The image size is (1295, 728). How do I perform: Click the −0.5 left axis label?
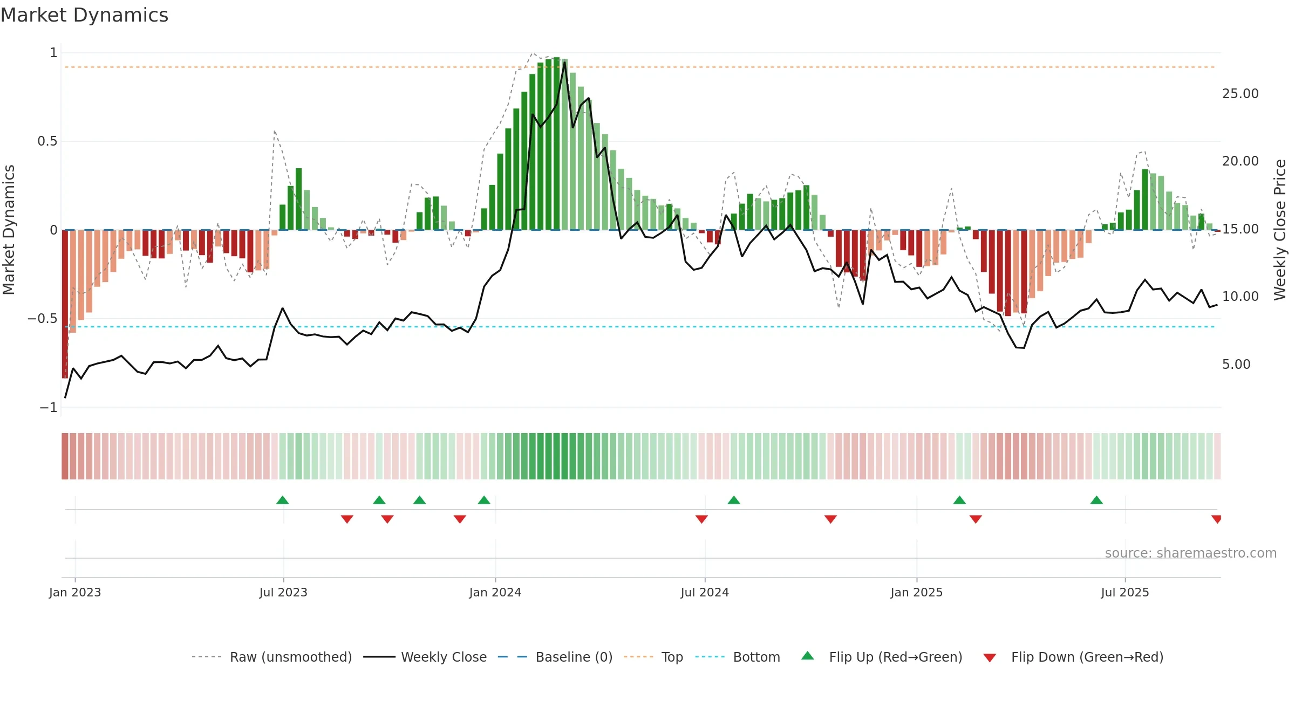(43, 319)
